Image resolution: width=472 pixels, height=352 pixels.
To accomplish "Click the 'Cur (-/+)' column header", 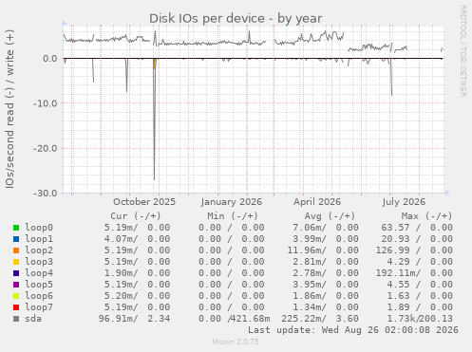I will [x=136, y=216].
